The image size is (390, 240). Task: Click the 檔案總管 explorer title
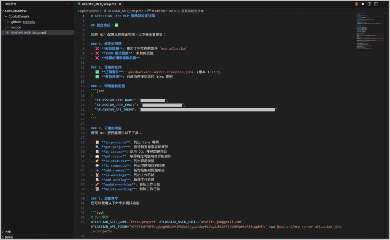click(x=10, y=4)
